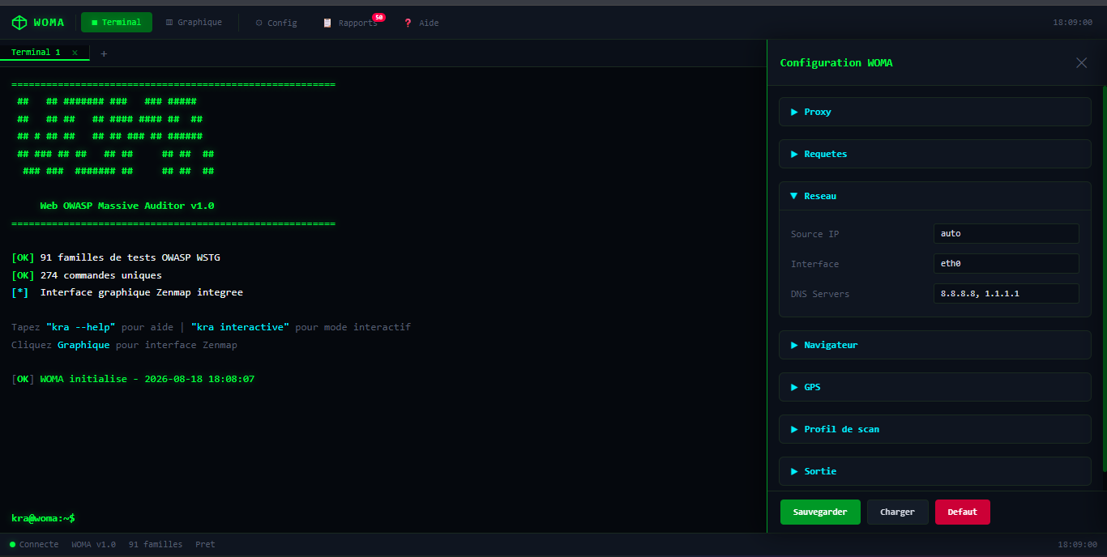The width and height of the screenshot is (1107, 557).
Task: Expand the GPS section
Action: click(935, 387)
